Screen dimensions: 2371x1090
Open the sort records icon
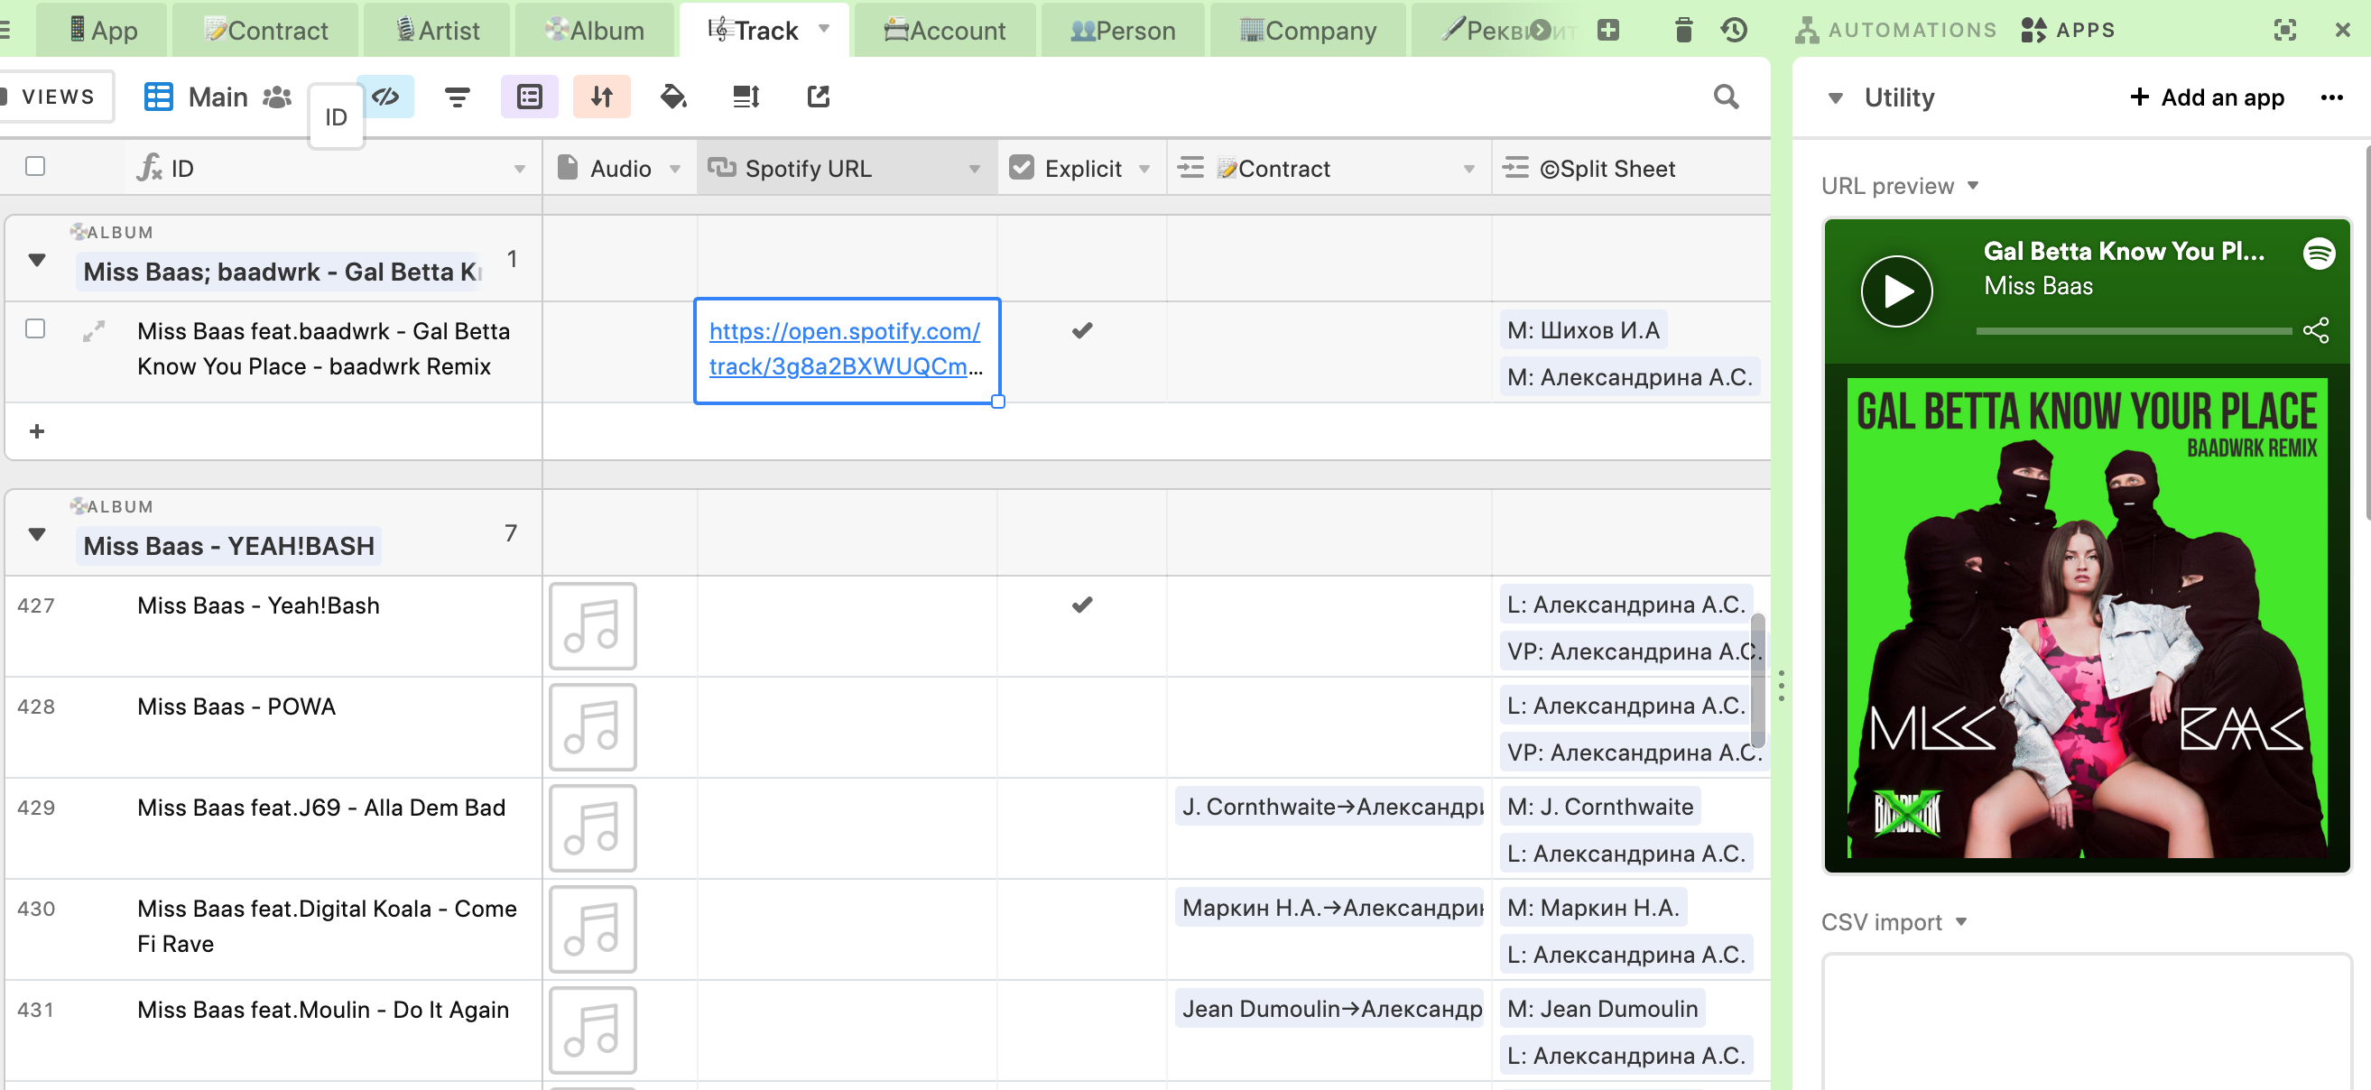point(601,97)
